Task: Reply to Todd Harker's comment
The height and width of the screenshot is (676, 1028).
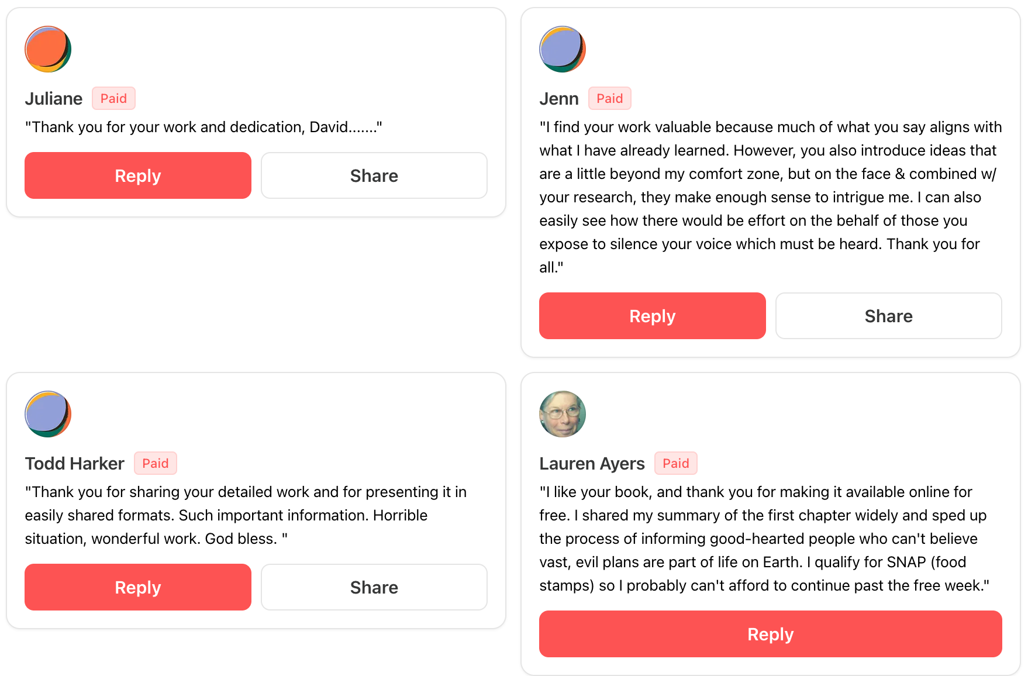Action: click(138, 587)
